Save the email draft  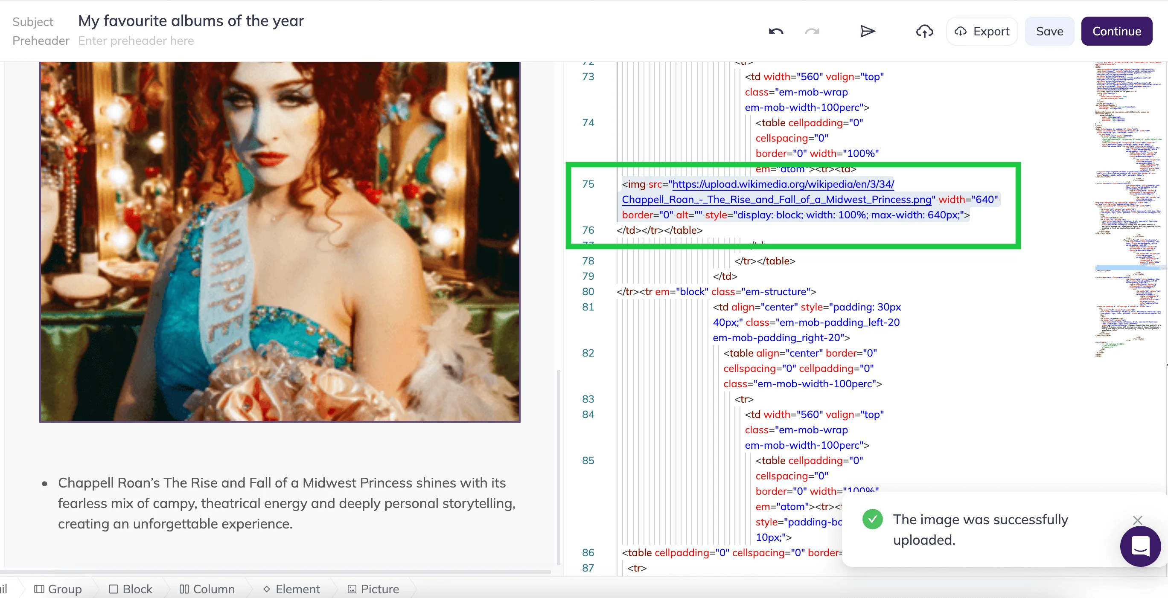pos(1049,31)
